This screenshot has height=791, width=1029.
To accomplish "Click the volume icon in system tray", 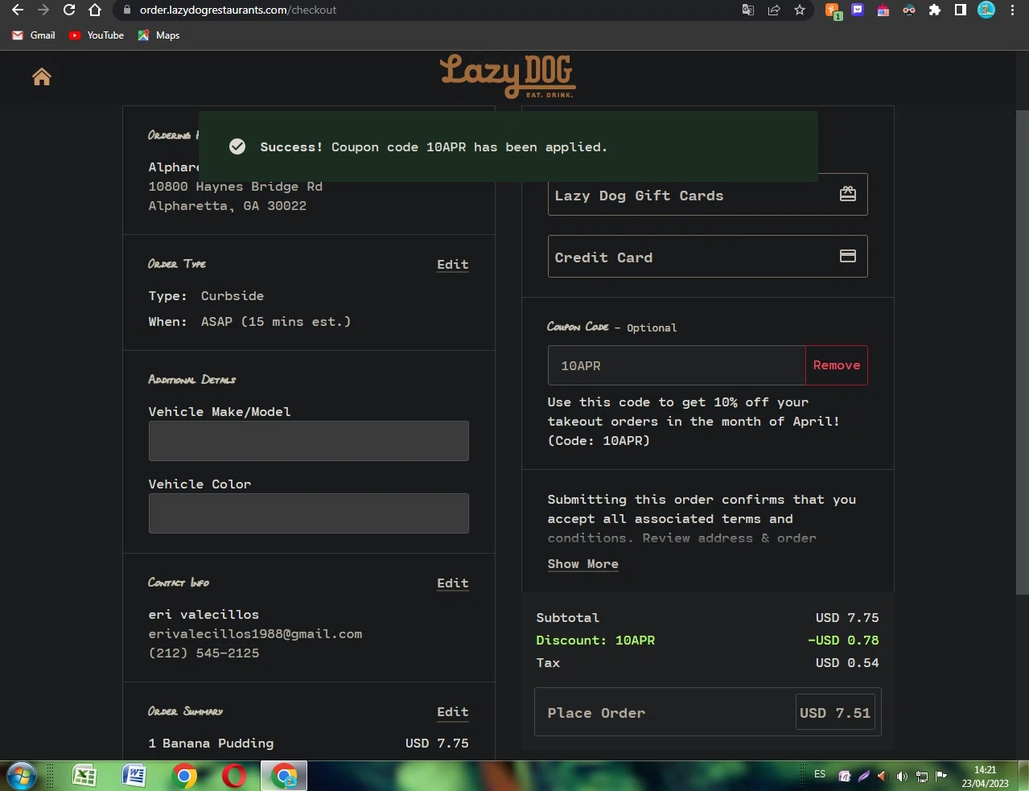I will click(x=902, y=777).
